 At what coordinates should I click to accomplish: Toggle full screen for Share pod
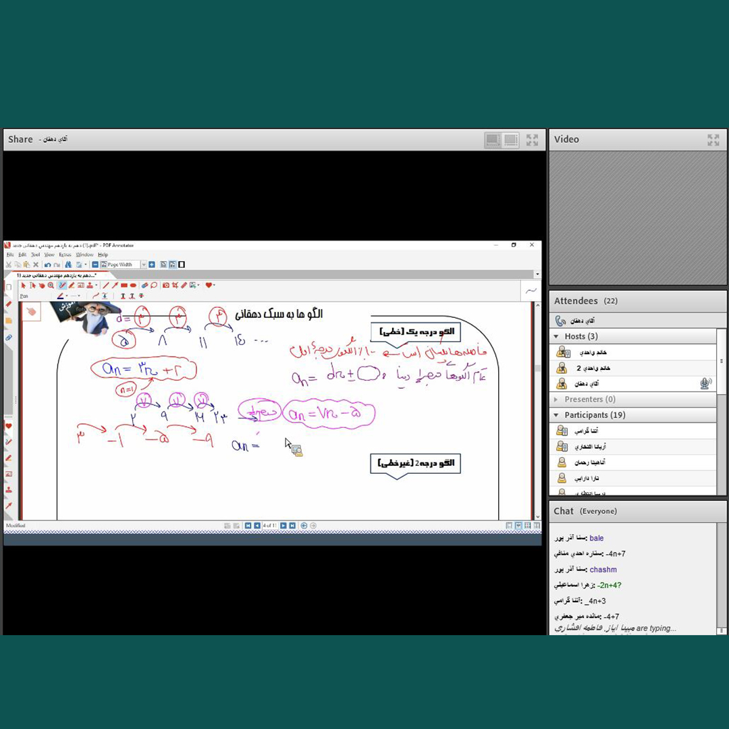532,140
